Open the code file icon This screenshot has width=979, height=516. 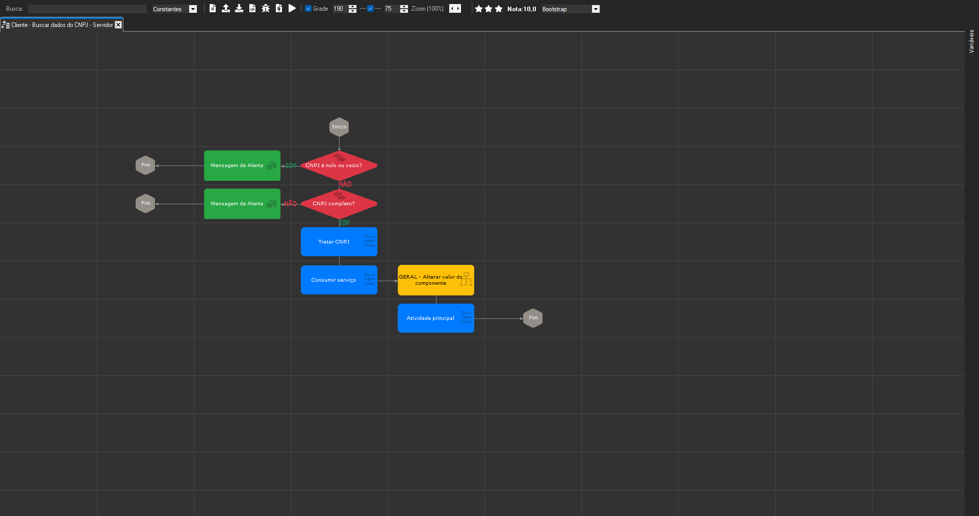(252, 8)
